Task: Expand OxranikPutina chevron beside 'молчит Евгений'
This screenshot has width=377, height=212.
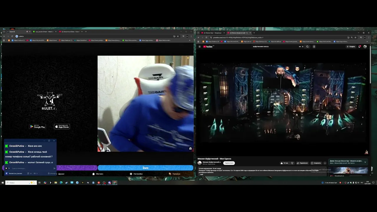Action: click(26, 163)
